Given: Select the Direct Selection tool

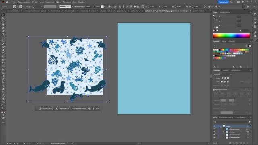Looking at the screenshot, I should coord(3,18).
